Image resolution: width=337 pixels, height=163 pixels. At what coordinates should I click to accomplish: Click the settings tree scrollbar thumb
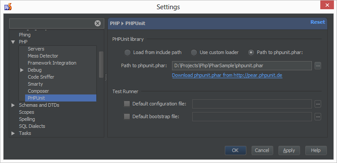tap(101, 65)
